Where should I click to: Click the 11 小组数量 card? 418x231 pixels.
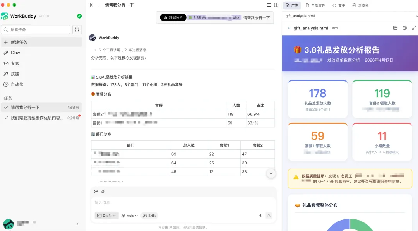(382, 142)
